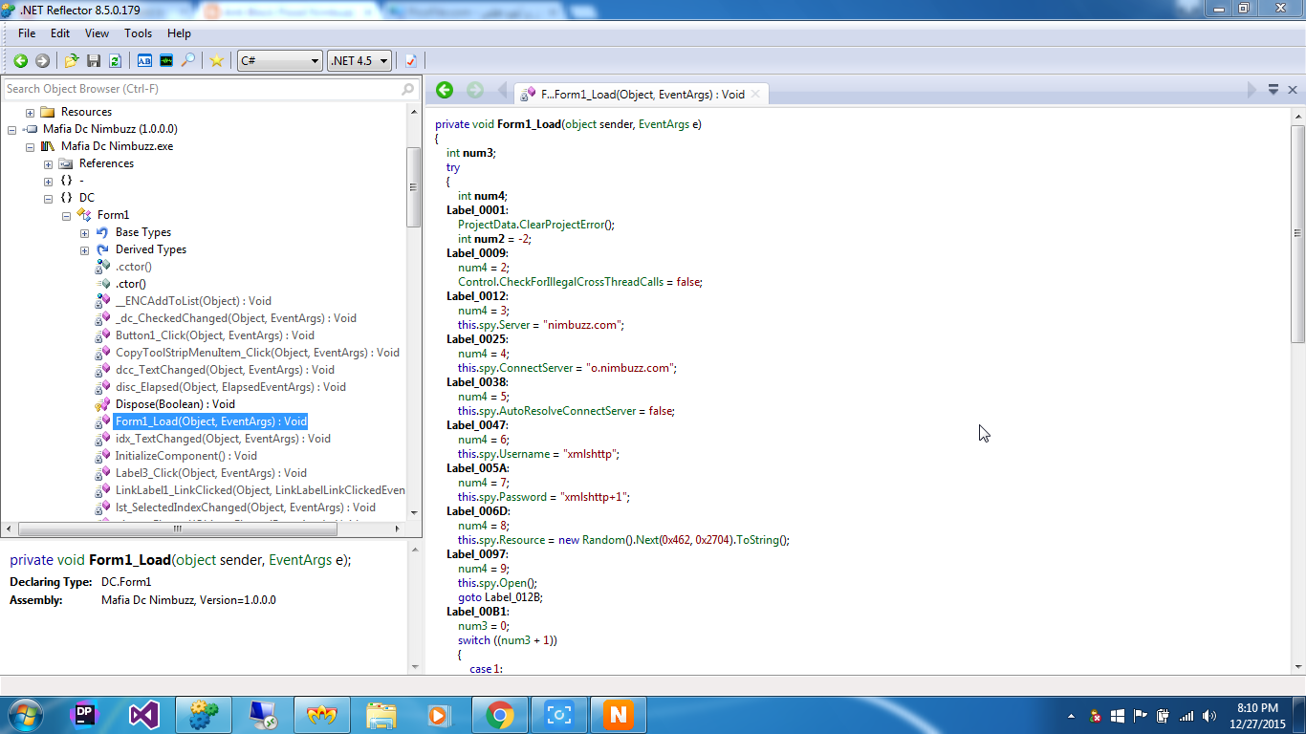Select InitializeComponent() : Void method
The height and width of the screenshot is (734, 1306).
[186, 456]
